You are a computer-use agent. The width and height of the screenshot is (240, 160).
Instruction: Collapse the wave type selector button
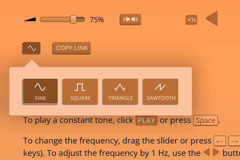coord(31,48)
